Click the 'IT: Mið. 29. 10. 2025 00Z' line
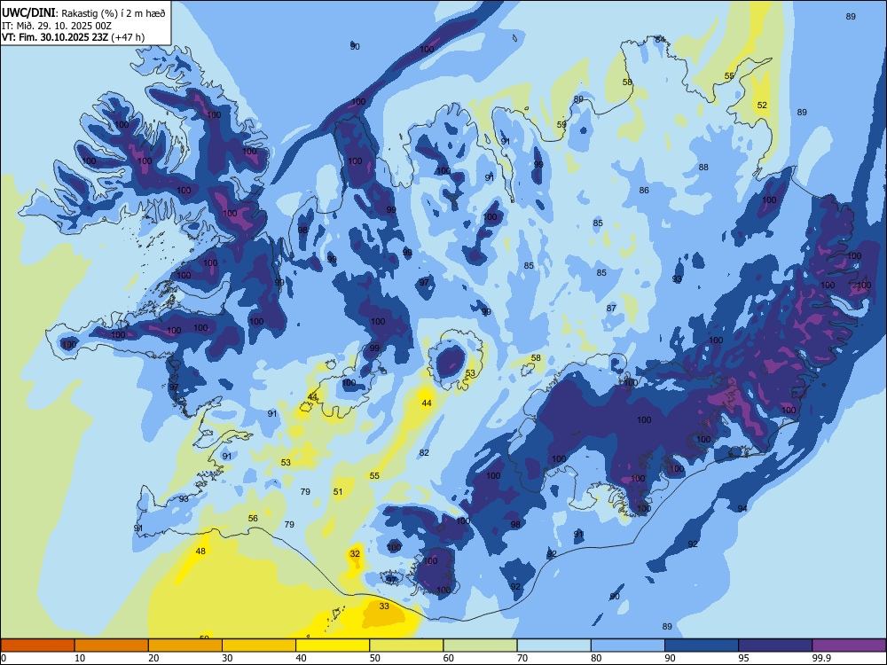Viewport: 887px width, 665px height. (x=57, y=26)
